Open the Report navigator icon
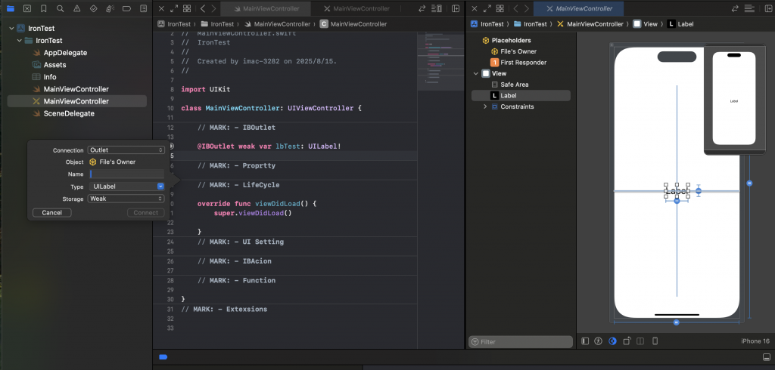This screenshot has width=775, height=370. [x=143, y=8]
